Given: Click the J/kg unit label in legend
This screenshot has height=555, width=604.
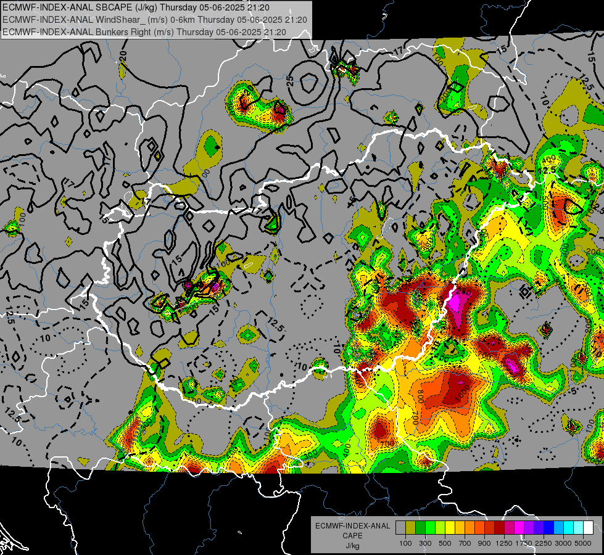Looking at the screenshot, I should pos(352,546).
